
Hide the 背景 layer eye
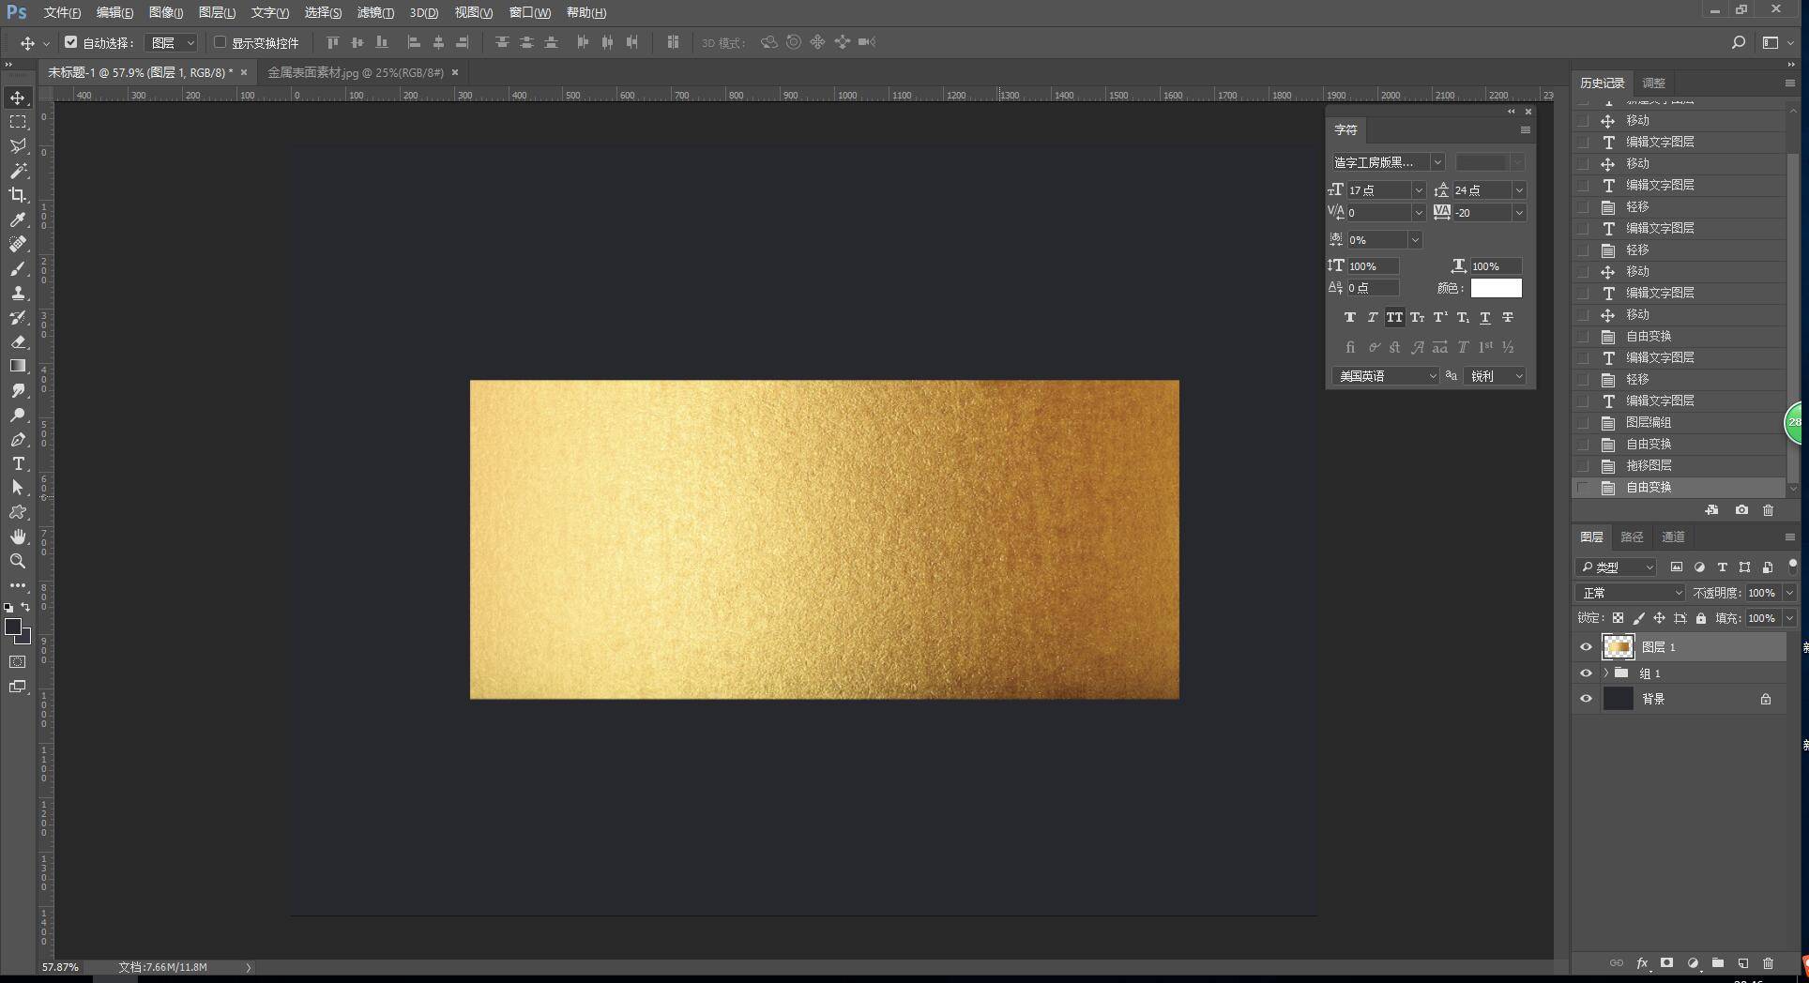coord(1586,699)
